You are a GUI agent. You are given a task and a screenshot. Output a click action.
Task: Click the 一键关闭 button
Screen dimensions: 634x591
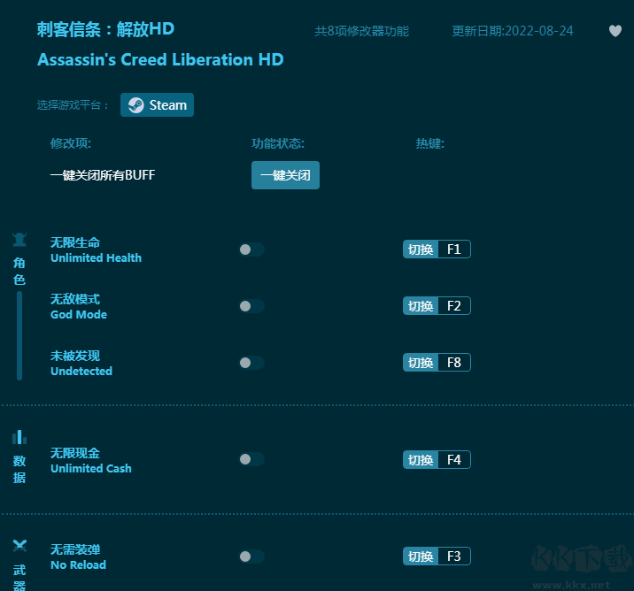coord(285,175)
